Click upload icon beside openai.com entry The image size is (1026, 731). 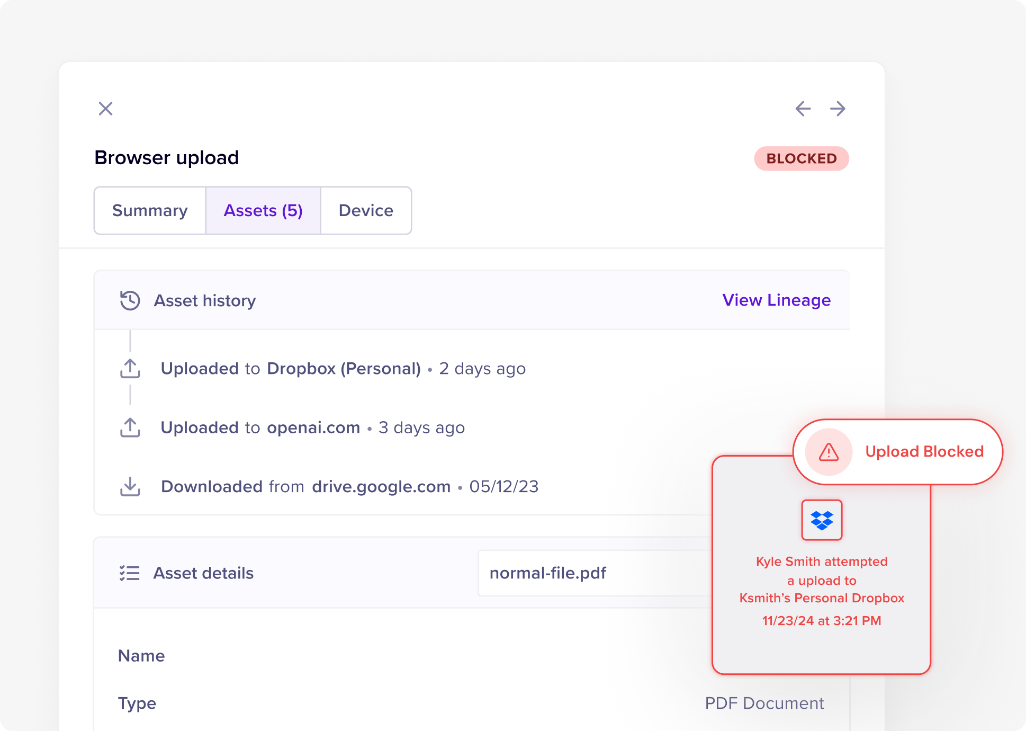[x=130, y=427]
